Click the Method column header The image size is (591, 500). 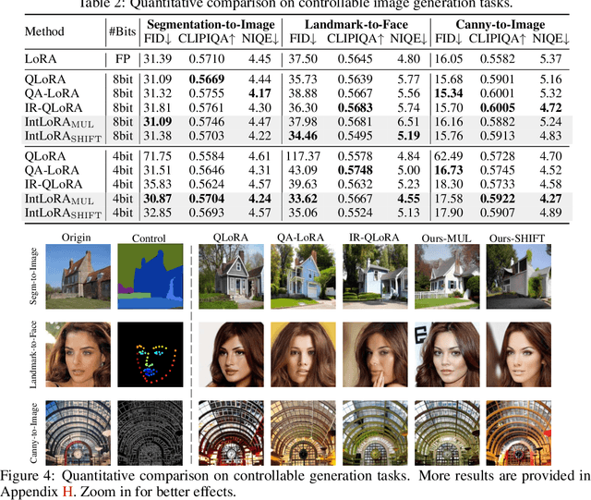44,31
